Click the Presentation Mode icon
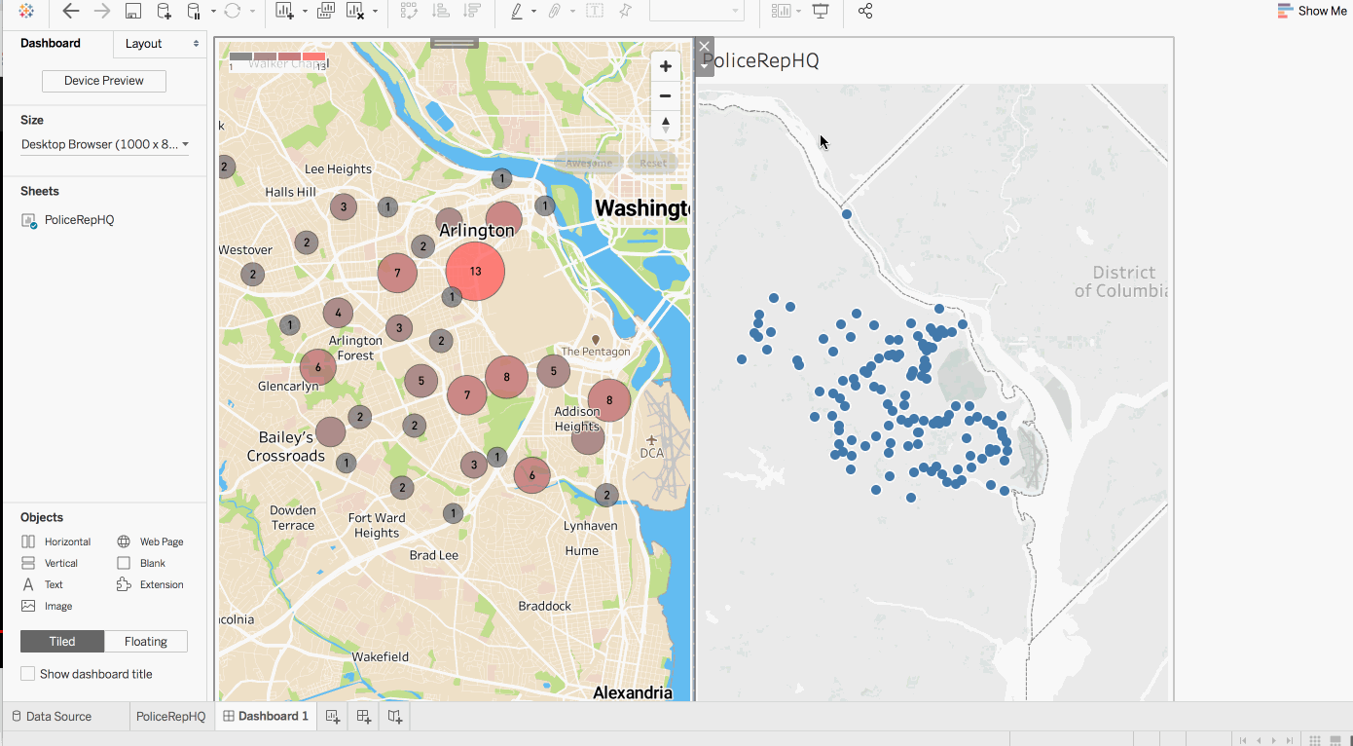The image size is (1353, 746). click(x=822, y=11)
